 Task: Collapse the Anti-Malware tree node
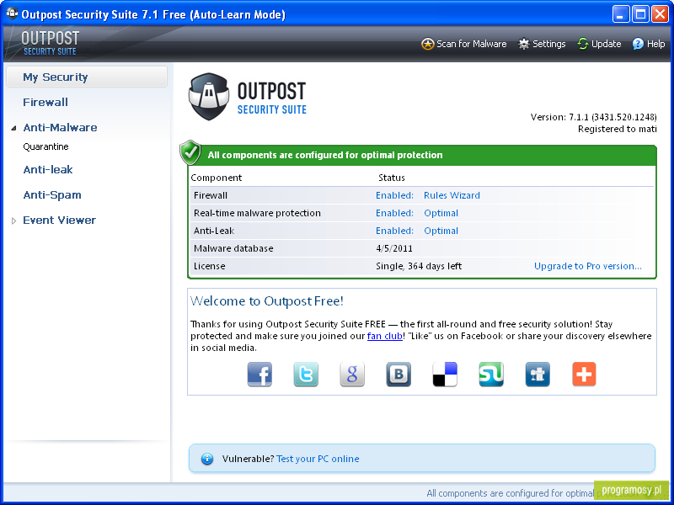[x=13, y=128]
